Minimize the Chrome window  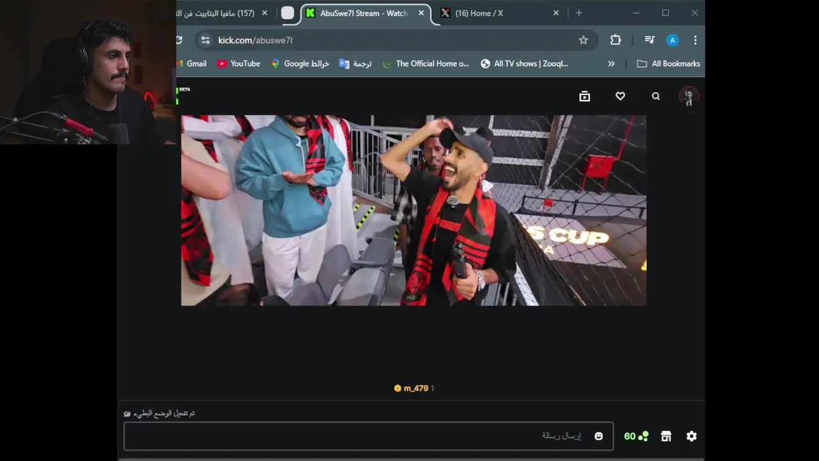pyautogui.click(x=636, y=13)
